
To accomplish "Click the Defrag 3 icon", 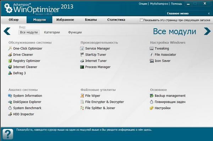I will point(10,73).
